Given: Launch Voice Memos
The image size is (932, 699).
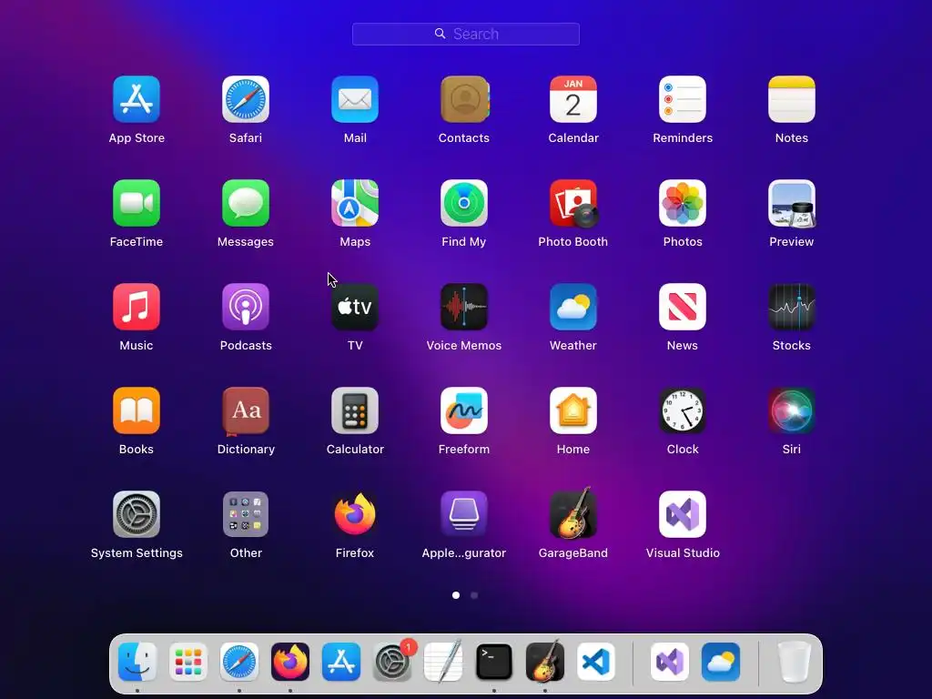Looking at the screenshot, I should point(464,307).
